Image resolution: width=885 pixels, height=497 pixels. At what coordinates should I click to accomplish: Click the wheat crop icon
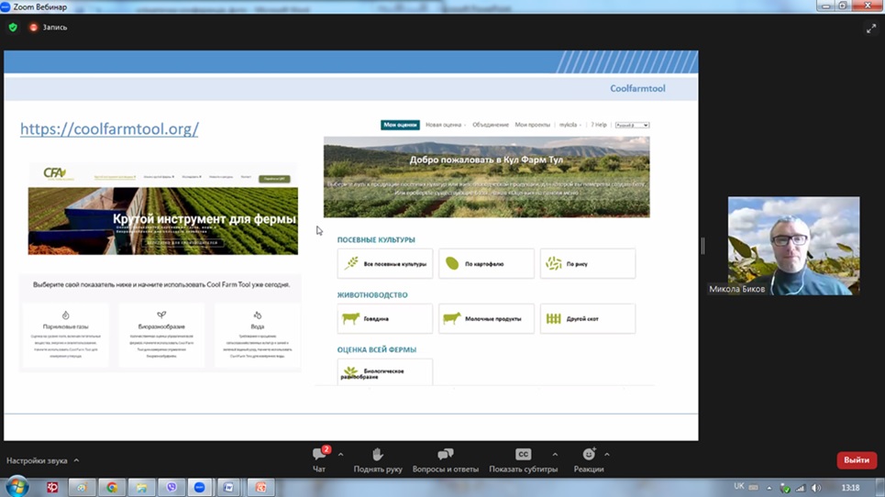coord(351,263)
